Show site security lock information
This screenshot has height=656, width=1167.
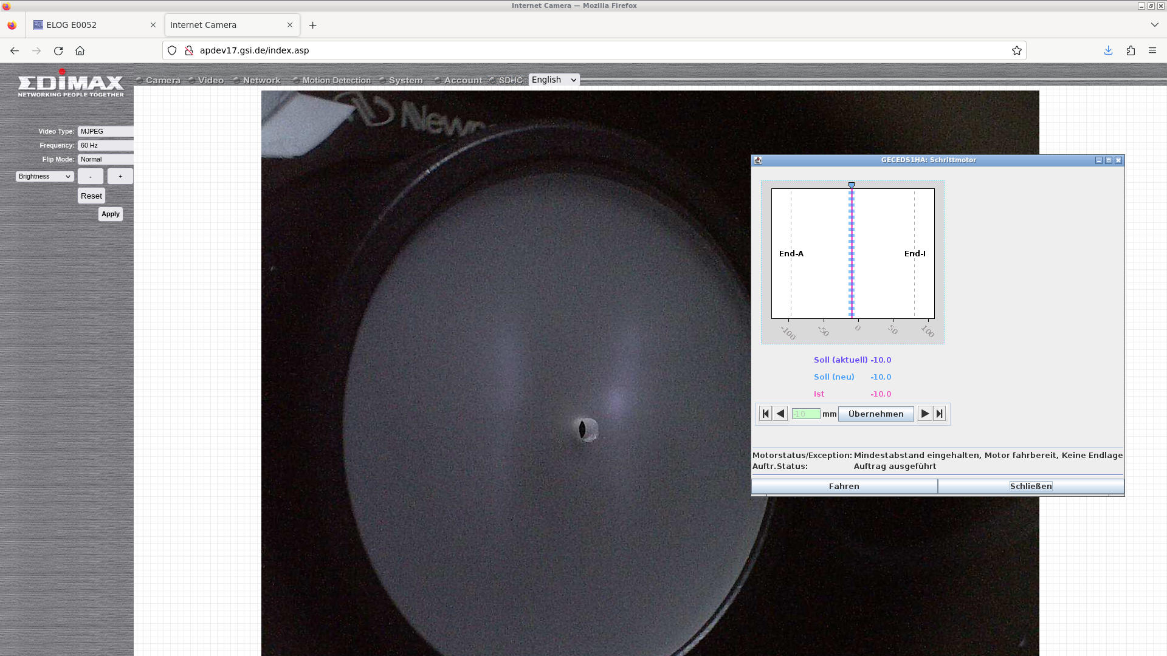pos(188,50)
